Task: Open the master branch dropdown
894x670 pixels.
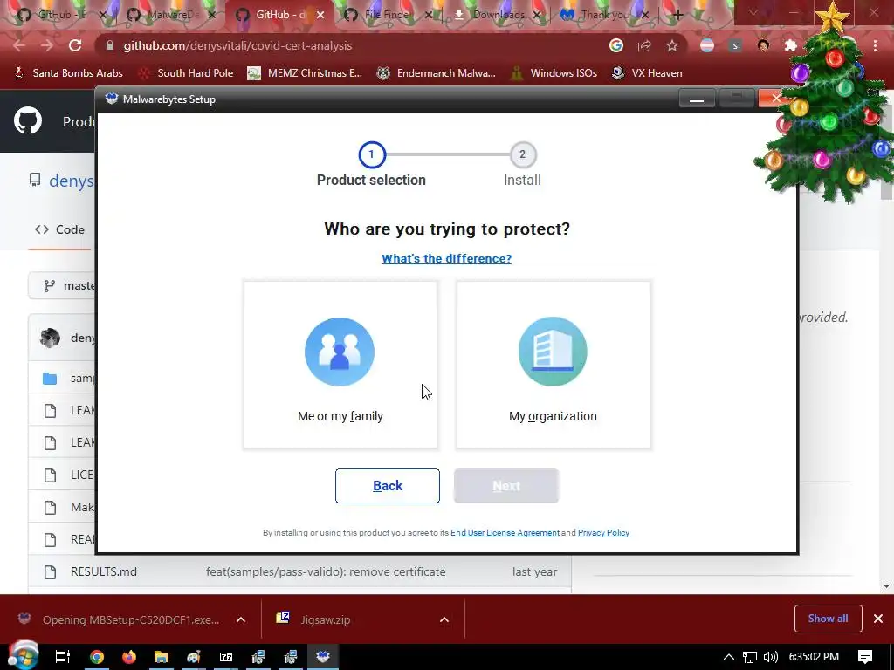Action: [x=63, y=285]
